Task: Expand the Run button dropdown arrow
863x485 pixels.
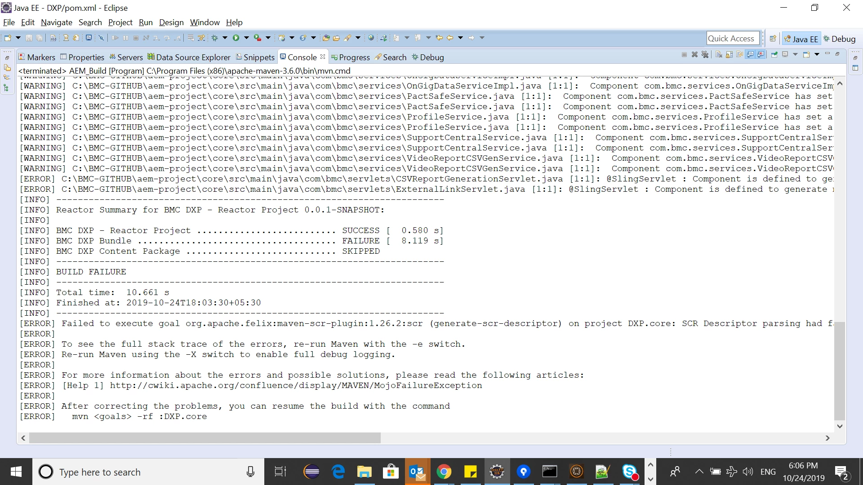Action: coord(246,38)
